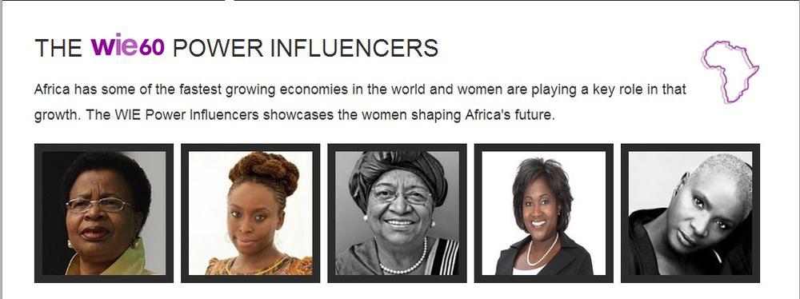Click the braided hair bun in second portrait
This screenshot has width=800, height=299.
click(x=263, y=173)
